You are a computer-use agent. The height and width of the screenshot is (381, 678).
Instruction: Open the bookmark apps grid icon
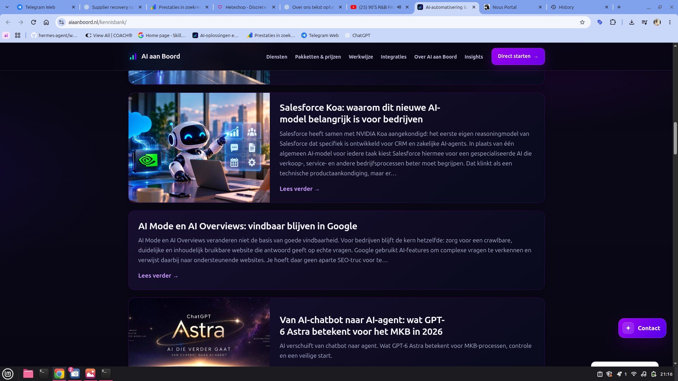[x=18, y=35]
